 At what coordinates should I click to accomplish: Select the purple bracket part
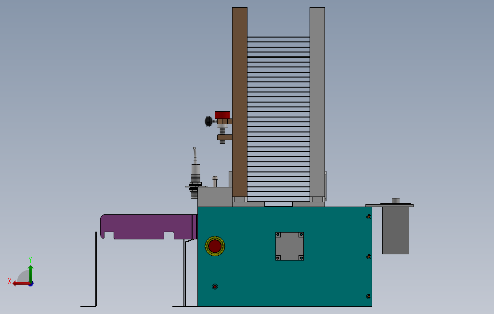click(148, 227)
